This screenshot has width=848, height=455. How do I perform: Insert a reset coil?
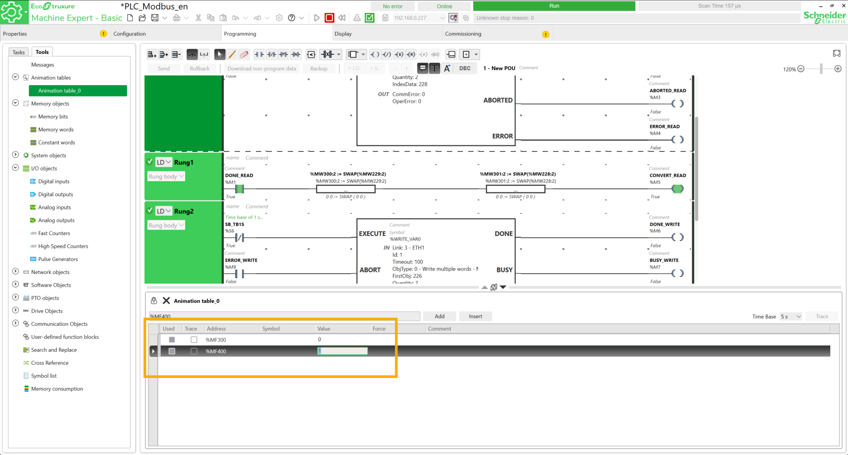click(x=411, y=54)
